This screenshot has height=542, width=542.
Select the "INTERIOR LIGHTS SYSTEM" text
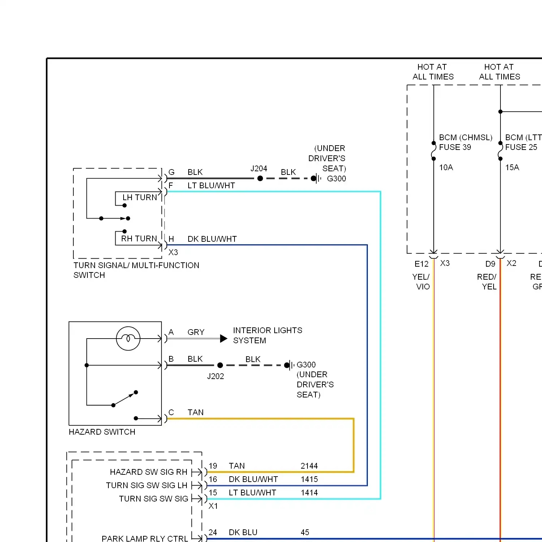268,335
